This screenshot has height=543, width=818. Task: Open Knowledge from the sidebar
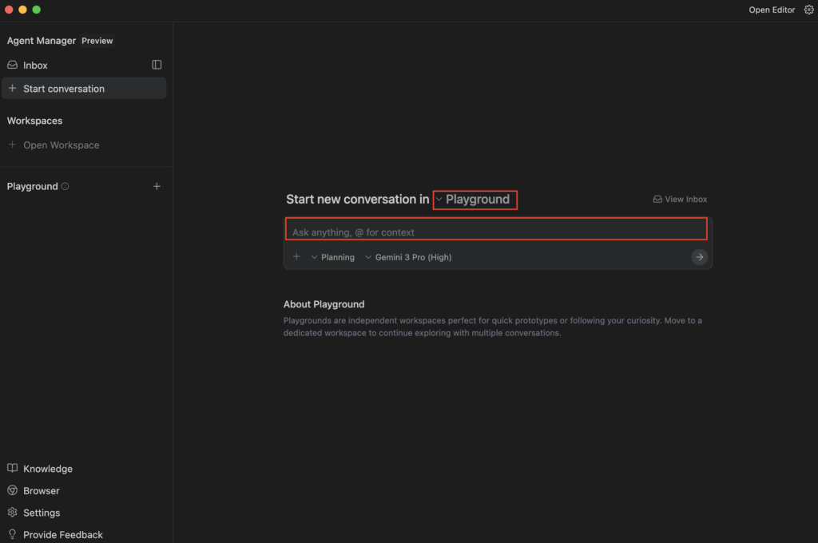(47, 469)
